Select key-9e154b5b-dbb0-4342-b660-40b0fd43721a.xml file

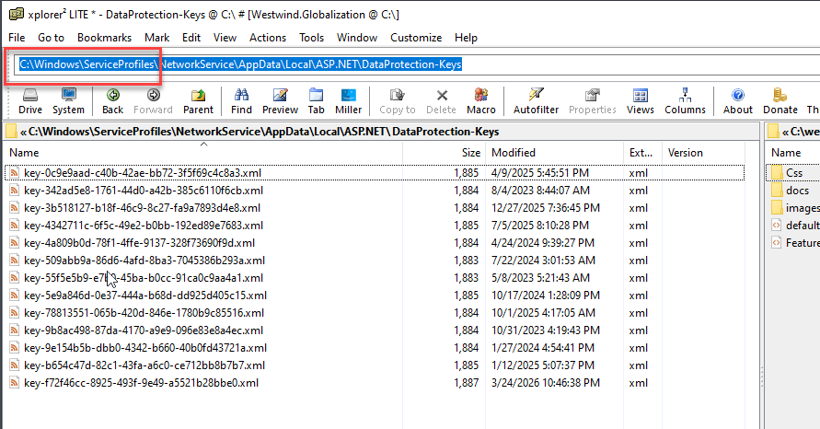pyautogui.click(x=145, y=348)
